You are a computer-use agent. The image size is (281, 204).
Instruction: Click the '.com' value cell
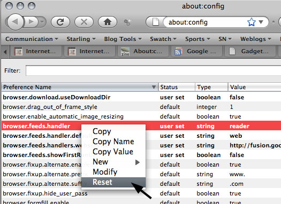click(x=237, y=184)
